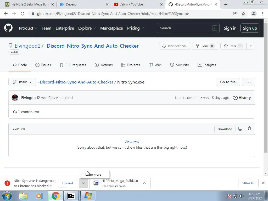The width and height of the screenshot is (268, 201).
Task: Click the Sign up button
Action: coord(250,28)
